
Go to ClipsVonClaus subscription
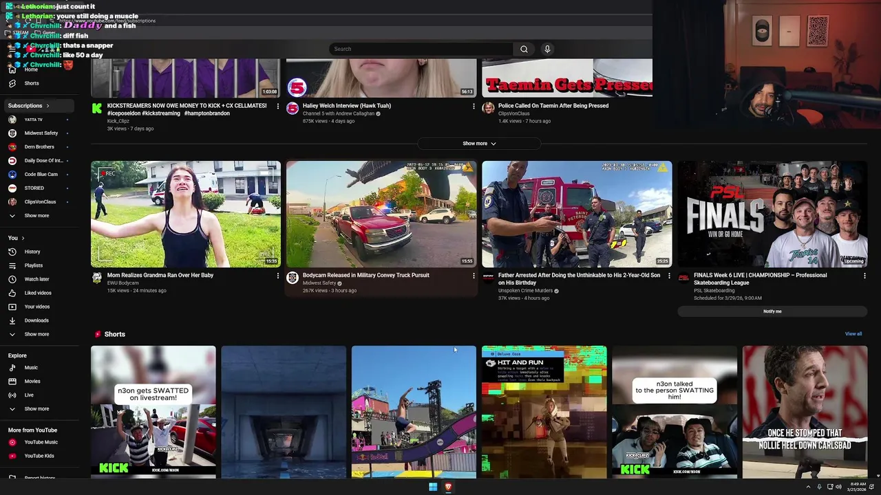pyautogui.click(x=41, y=202)
